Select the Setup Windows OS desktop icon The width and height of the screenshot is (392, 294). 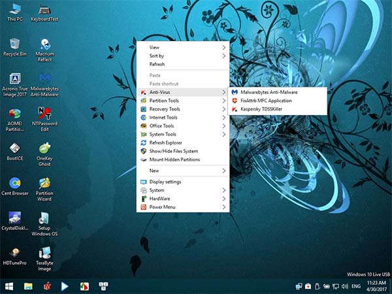pyautogui.click(x=44, y=224)
